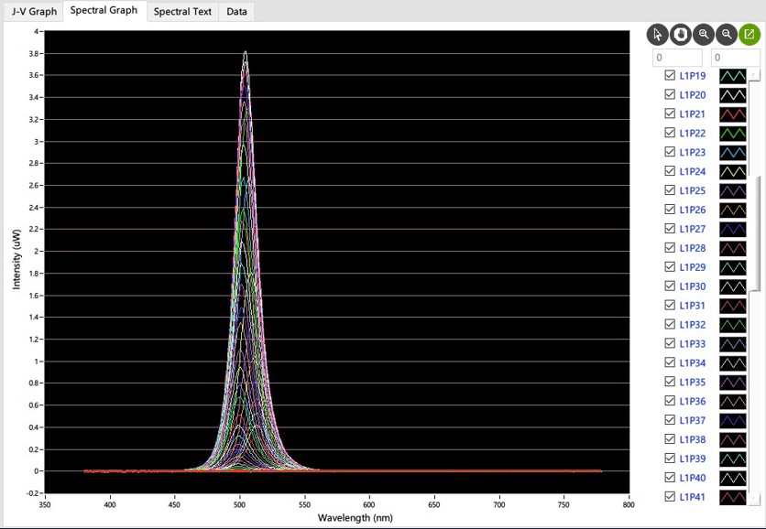Click the L1P29 line swatch
The image size is (766, 529).
733,267
